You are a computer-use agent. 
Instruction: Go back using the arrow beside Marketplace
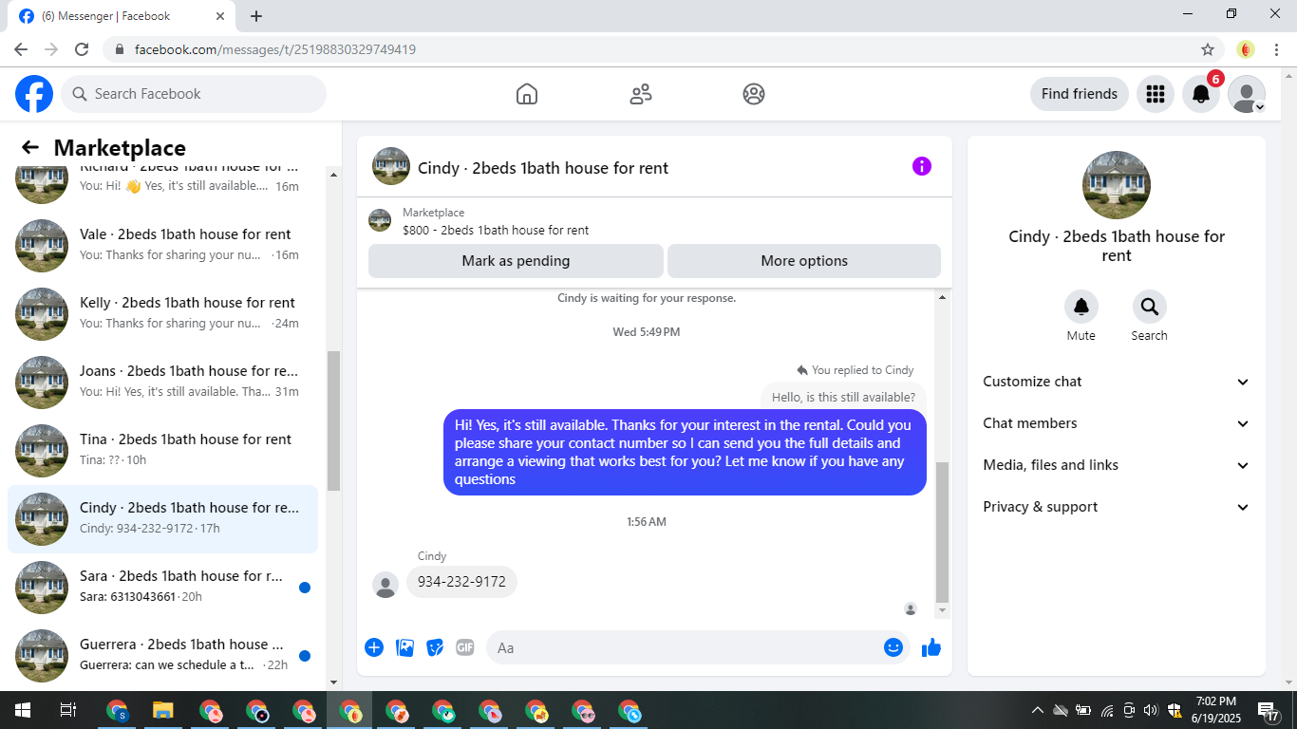pyautogui.click(x=30, y=147)
